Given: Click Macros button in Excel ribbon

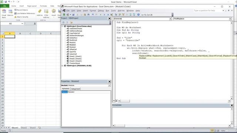Looking at the screenshot, I should pyautogui.click(x=10, y=13).
